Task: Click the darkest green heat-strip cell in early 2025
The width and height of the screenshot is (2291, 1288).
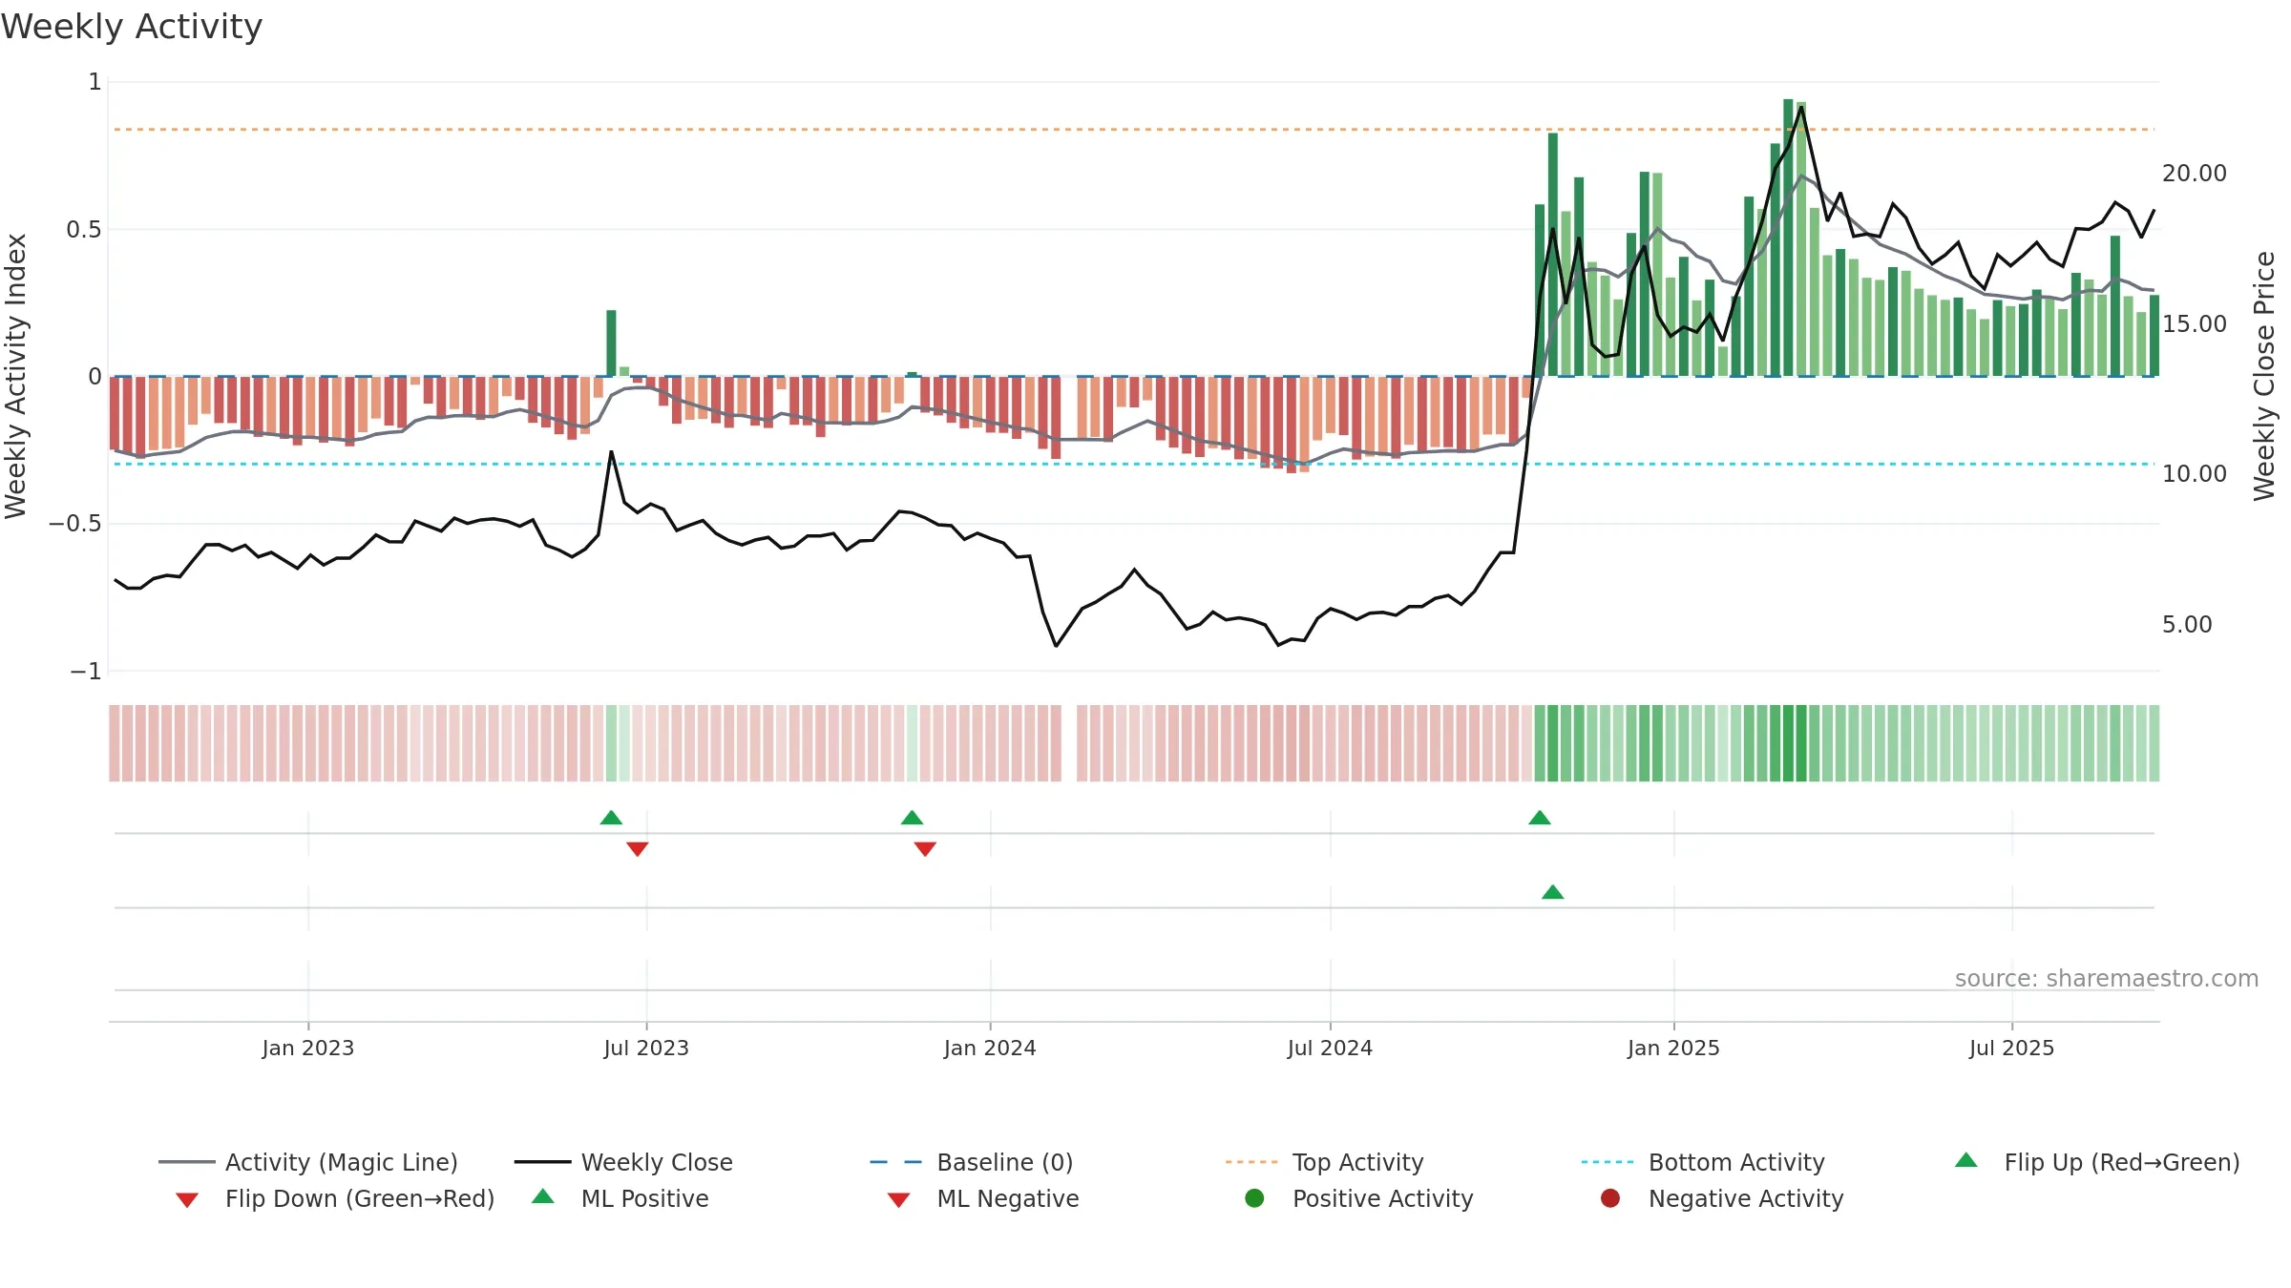Action: pos(1788,743)
